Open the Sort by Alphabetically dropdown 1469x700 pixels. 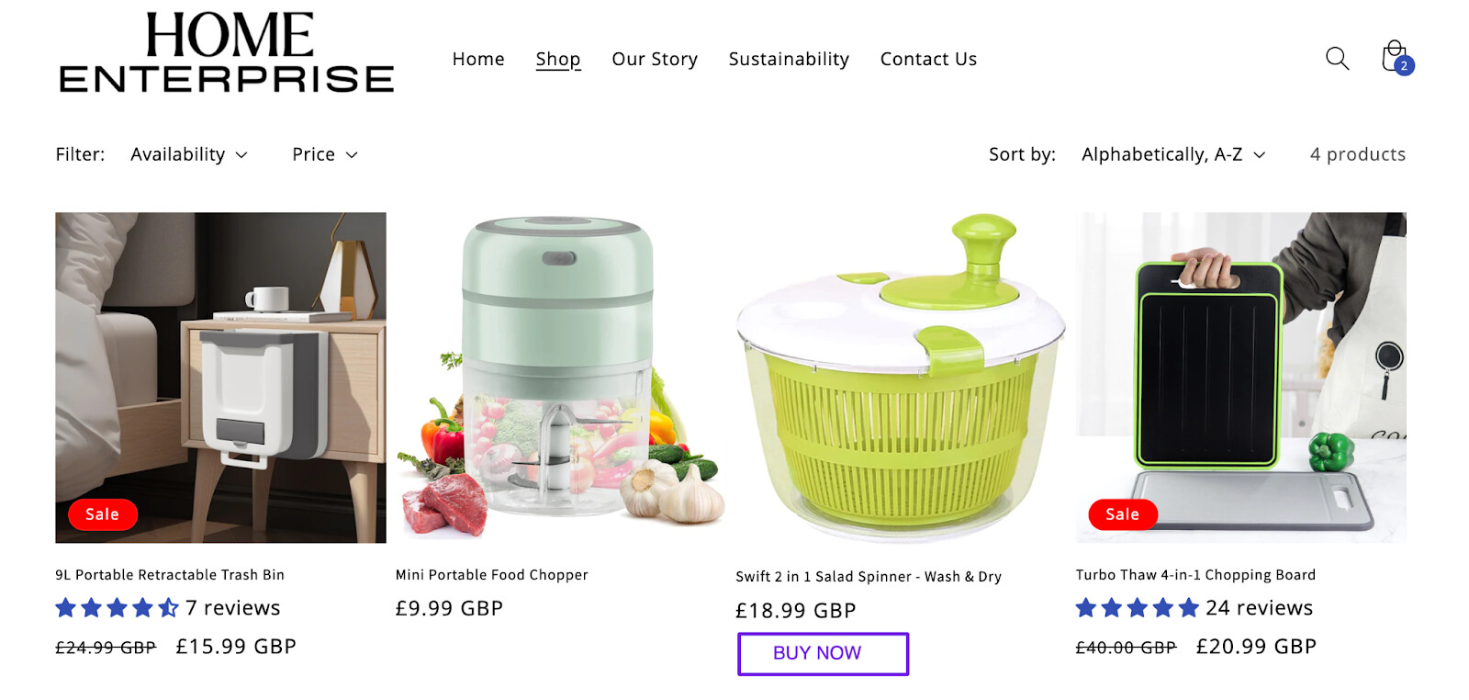coord(1172,154)
